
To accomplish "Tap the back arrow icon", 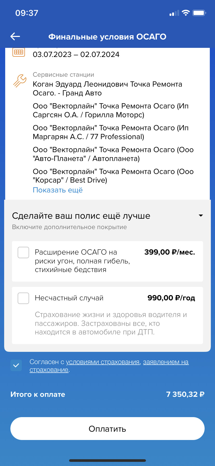I will tap(15, 37).
